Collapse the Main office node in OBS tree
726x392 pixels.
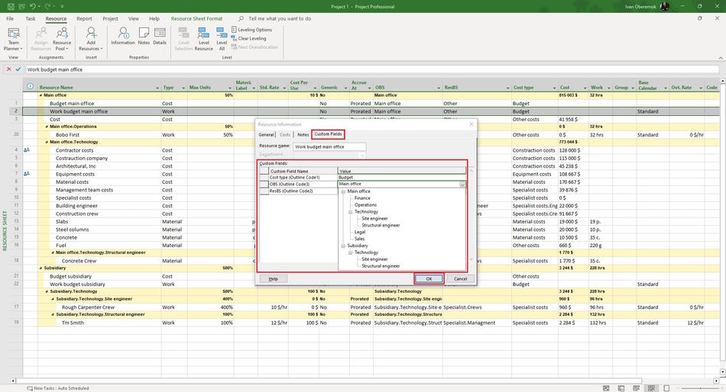(343, 191)
